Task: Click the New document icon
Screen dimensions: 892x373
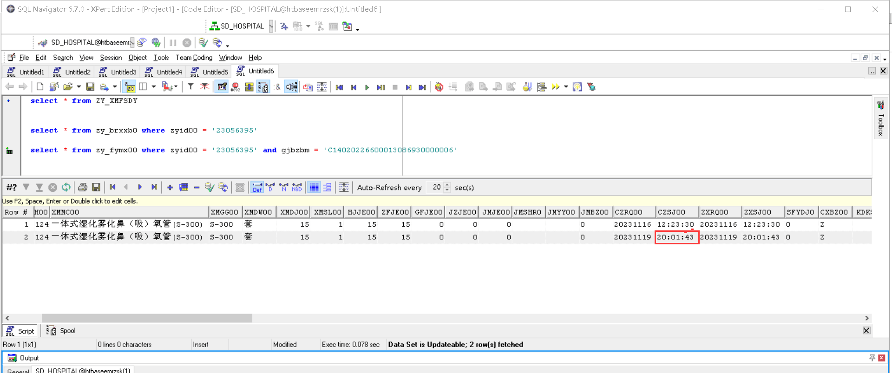Action: click(x=40, y=87)
